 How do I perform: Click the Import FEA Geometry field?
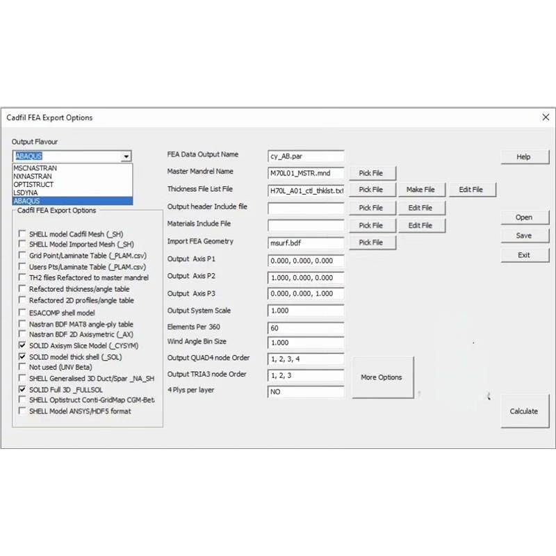306,243
